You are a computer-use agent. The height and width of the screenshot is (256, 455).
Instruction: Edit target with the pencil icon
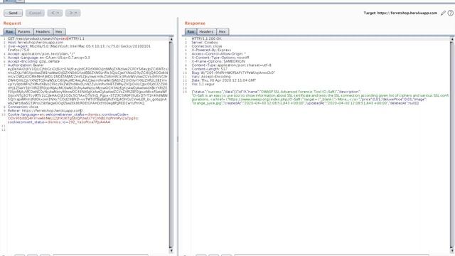click(443, 13)
